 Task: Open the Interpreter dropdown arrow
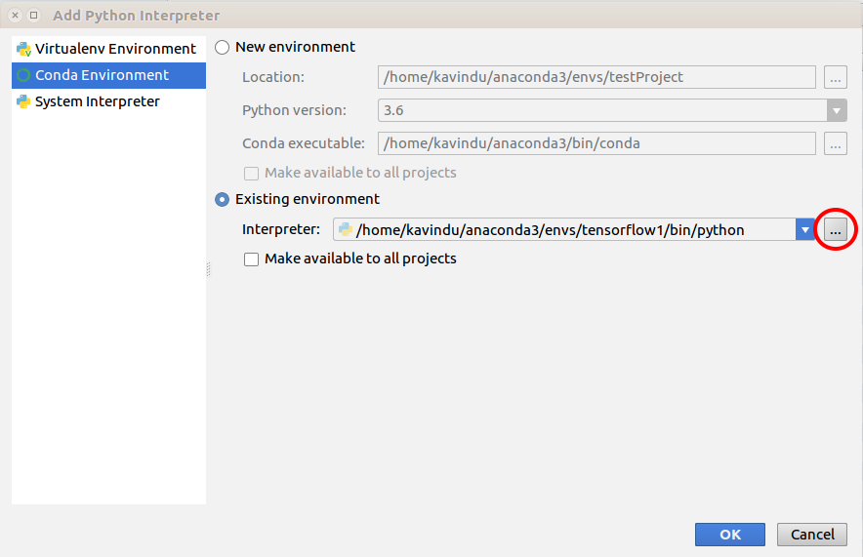tap(805, 230)
